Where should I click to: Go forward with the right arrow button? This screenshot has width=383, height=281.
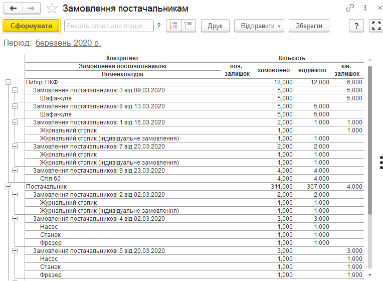click(x=31, y=9)
